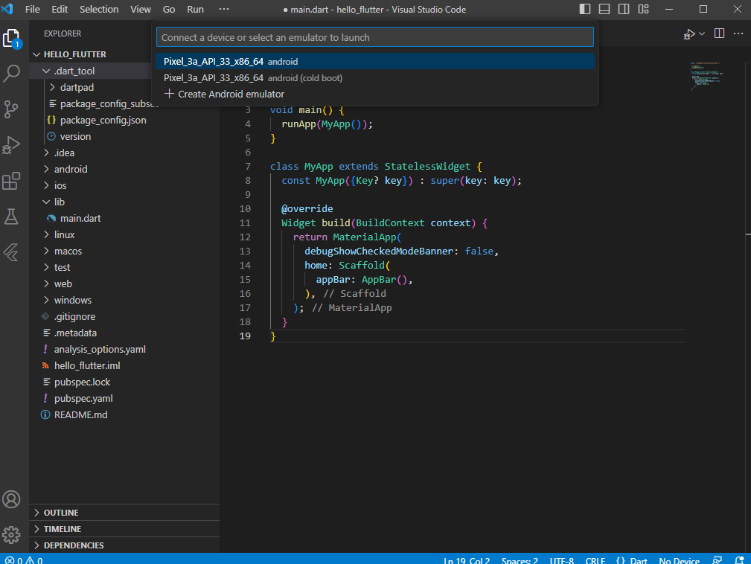
Task: Expand the TIMELINE section
Action: point(124,528)
